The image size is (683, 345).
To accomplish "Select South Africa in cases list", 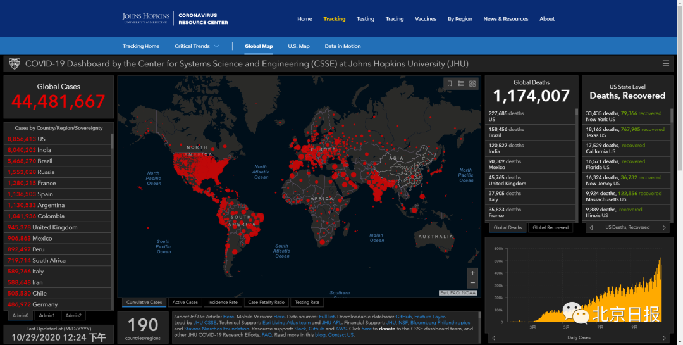I will 59,260.
